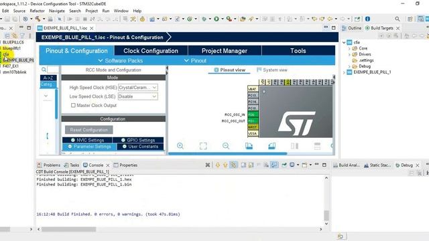Image resolution: width=429 pixels, height=241 pixels.
Task: Click Reset Configuration button
Action: pos(89,130)
